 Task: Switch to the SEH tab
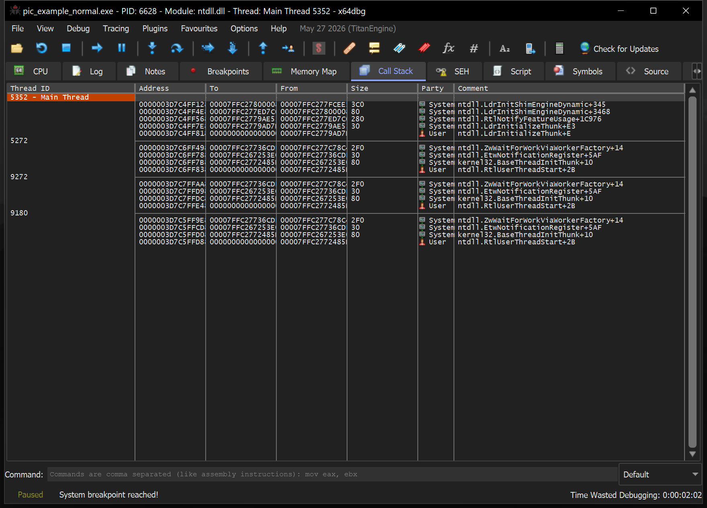454,71
